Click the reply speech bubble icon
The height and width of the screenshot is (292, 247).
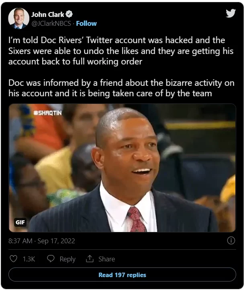coord(51,259)
